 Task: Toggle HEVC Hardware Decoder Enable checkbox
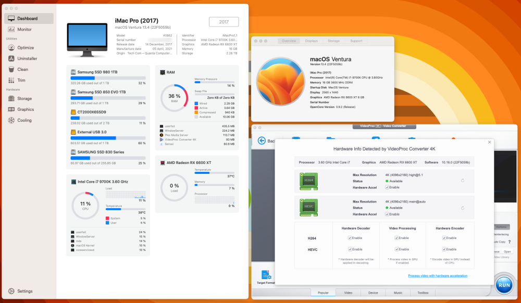[350, 249]
